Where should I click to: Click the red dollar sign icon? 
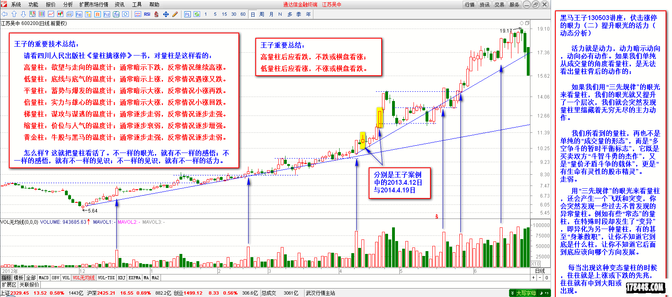156,14
